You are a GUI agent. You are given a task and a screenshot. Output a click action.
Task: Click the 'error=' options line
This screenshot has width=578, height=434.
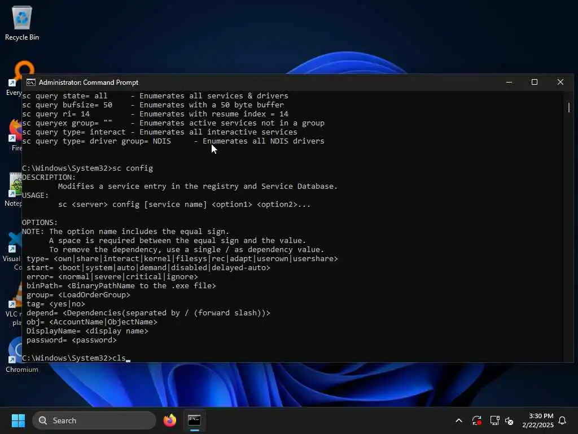point(112,277)
